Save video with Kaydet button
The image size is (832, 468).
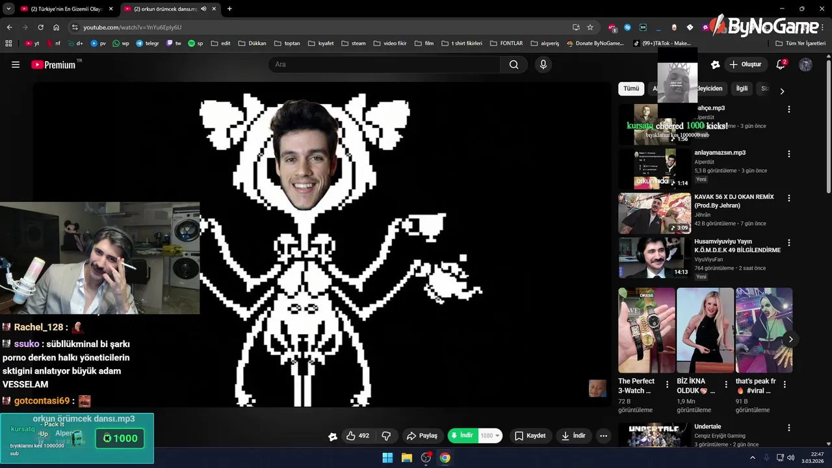(530, 435)
